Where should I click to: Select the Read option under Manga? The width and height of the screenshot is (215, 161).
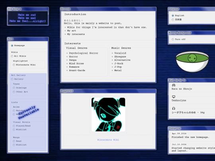click(14, 141)
